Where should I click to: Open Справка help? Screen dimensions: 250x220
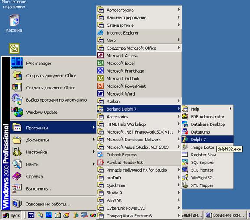53,176
